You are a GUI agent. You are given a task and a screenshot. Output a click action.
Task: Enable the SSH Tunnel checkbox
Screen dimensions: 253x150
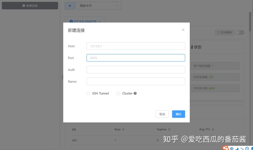88,93
